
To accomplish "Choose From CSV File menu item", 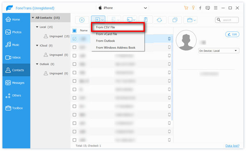I will [118, 27].
